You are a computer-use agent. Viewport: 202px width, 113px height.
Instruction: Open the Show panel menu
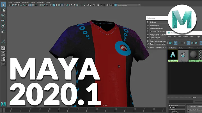pyautogui.click(x=33, y=2)
